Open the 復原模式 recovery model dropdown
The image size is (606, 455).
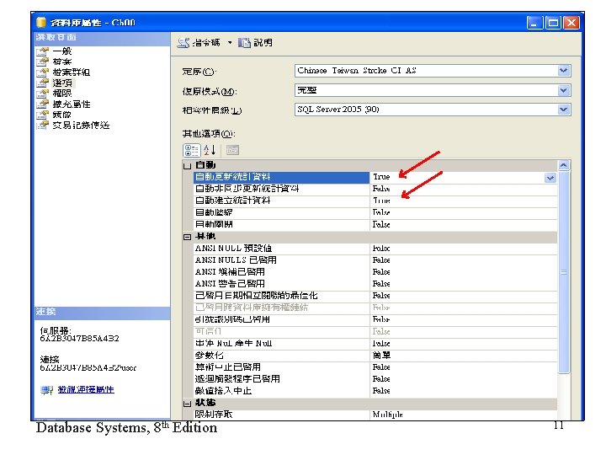pos(563,90)
